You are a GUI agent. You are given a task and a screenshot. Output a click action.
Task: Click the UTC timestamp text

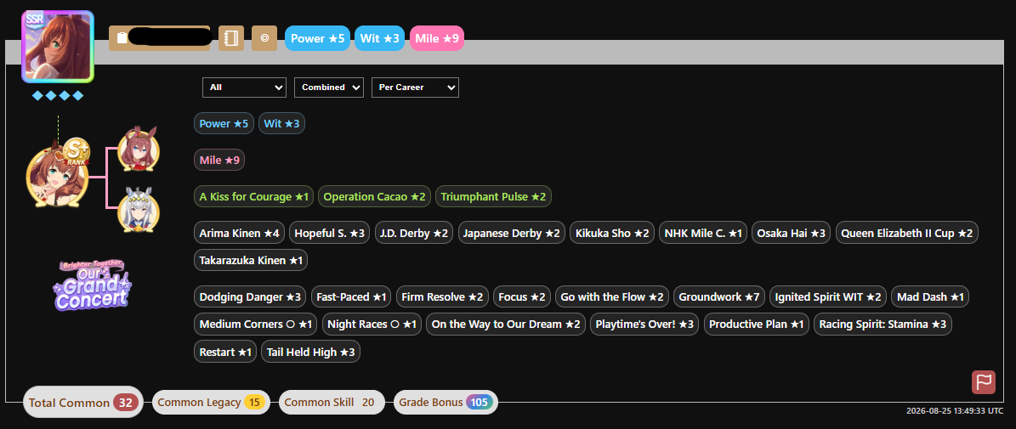955,411
